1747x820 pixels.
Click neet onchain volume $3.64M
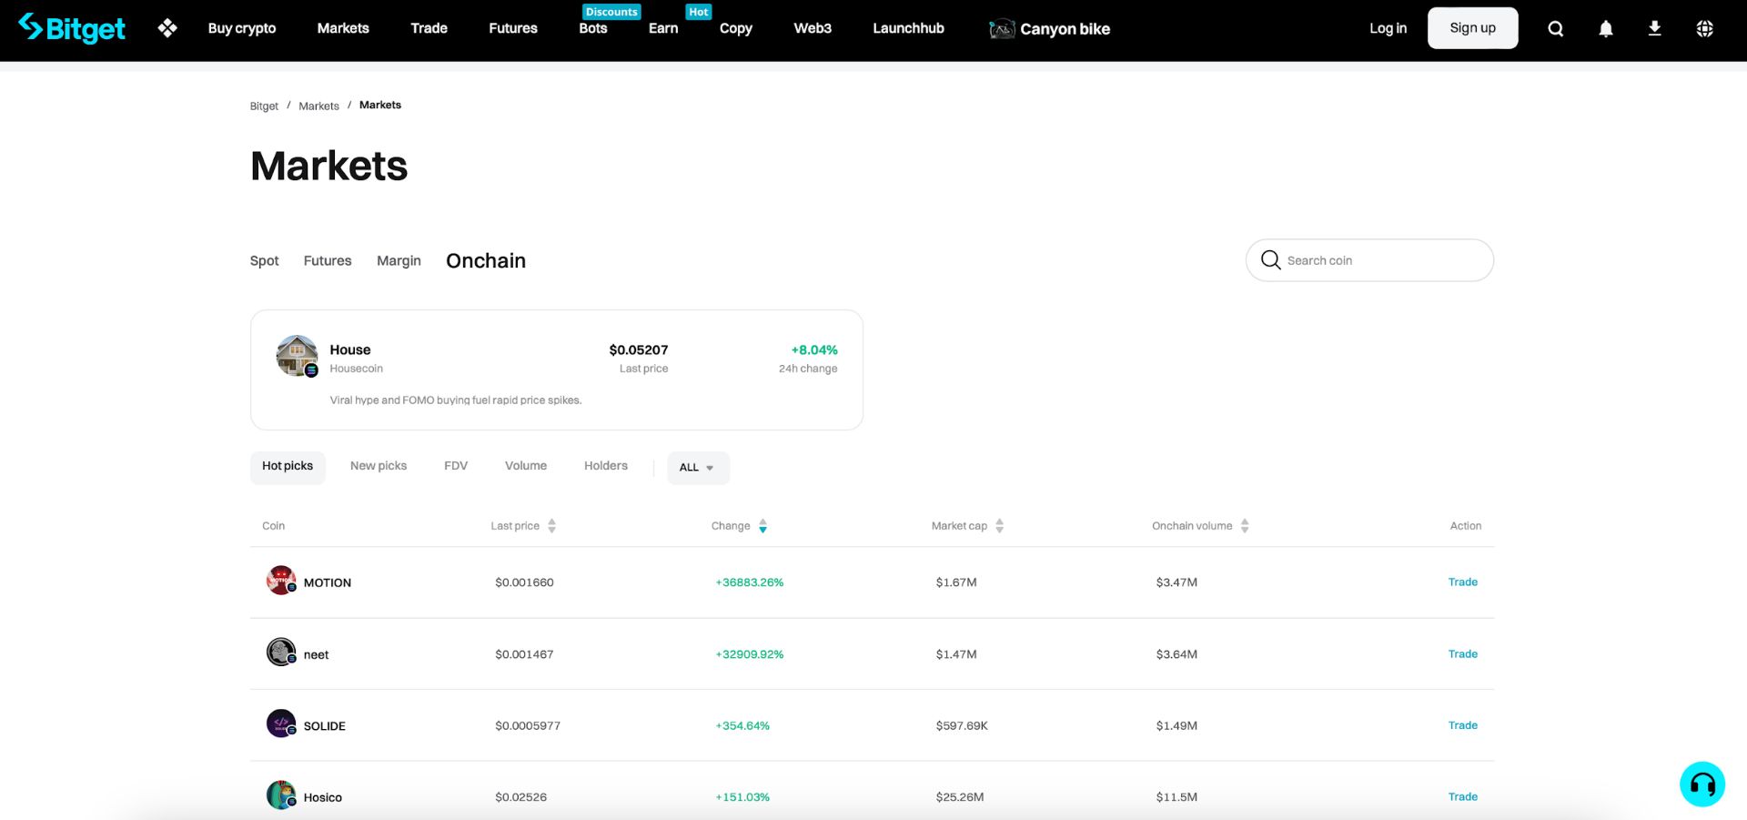point(1176,654)
